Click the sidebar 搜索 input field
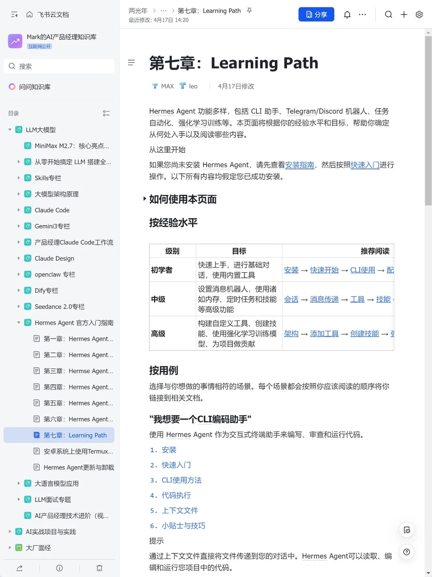The height and width of the screenshot is (577, 432). point(59,66)
